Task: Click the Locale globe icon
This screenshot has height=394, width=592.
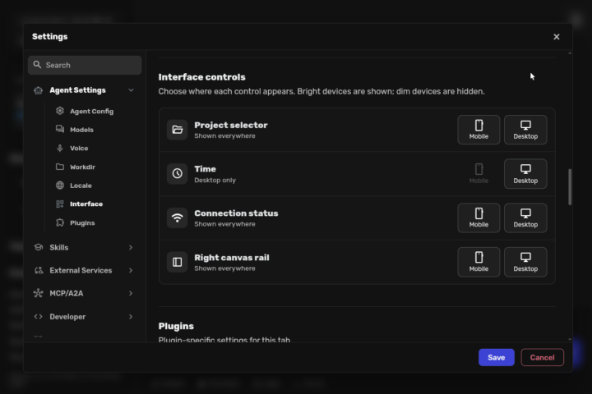Action: coord(60,186)
